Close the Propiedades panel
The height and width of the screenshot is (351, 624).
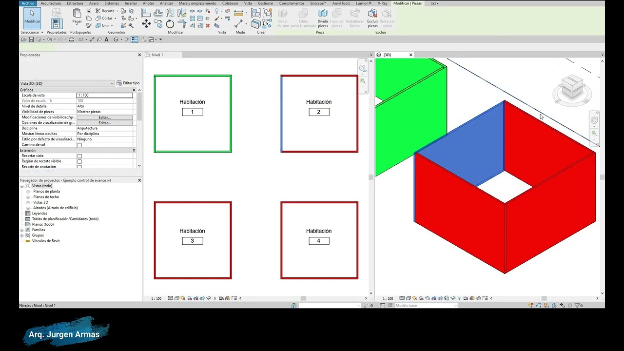coord(139,55)
